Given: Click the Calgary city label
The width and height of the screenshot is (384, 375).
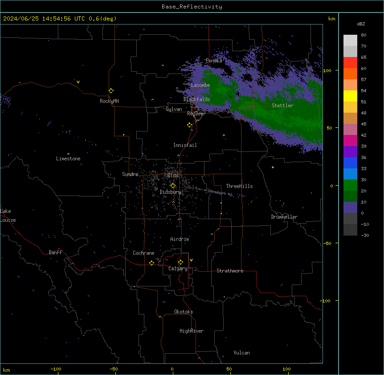Looking at the screenshot, I should (x=178, y=269).
